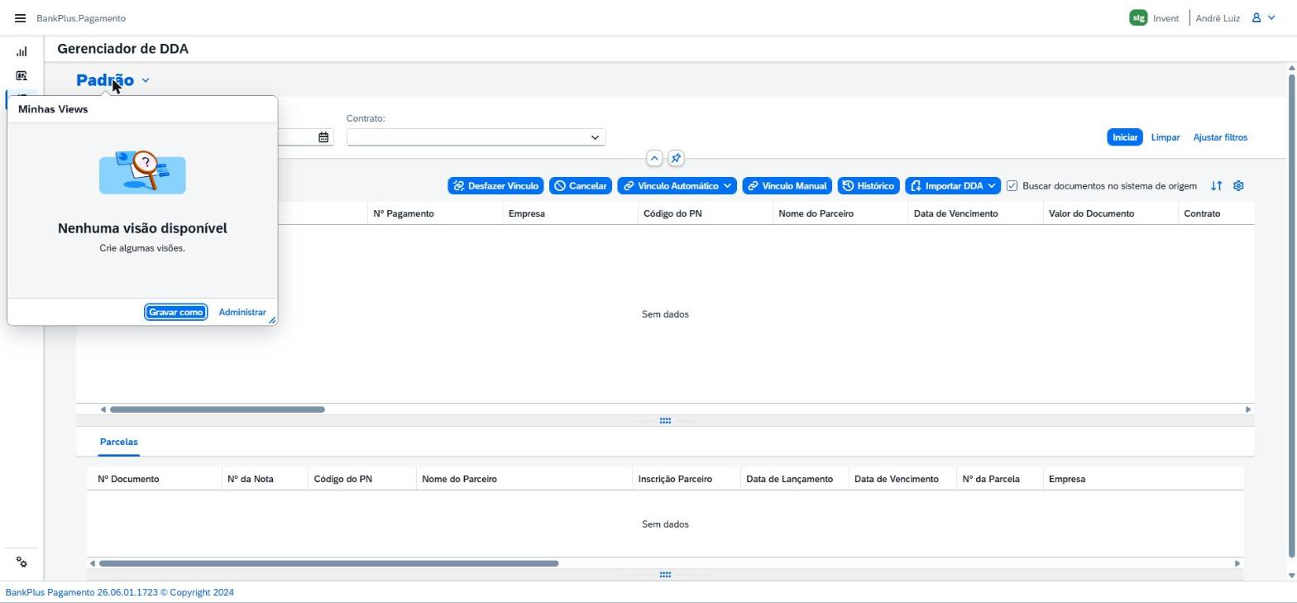Image resolution: width=1297 pixels, height=603 pixels.
Task: Open the Contrato combo box
Action: [x=476, y=137]
